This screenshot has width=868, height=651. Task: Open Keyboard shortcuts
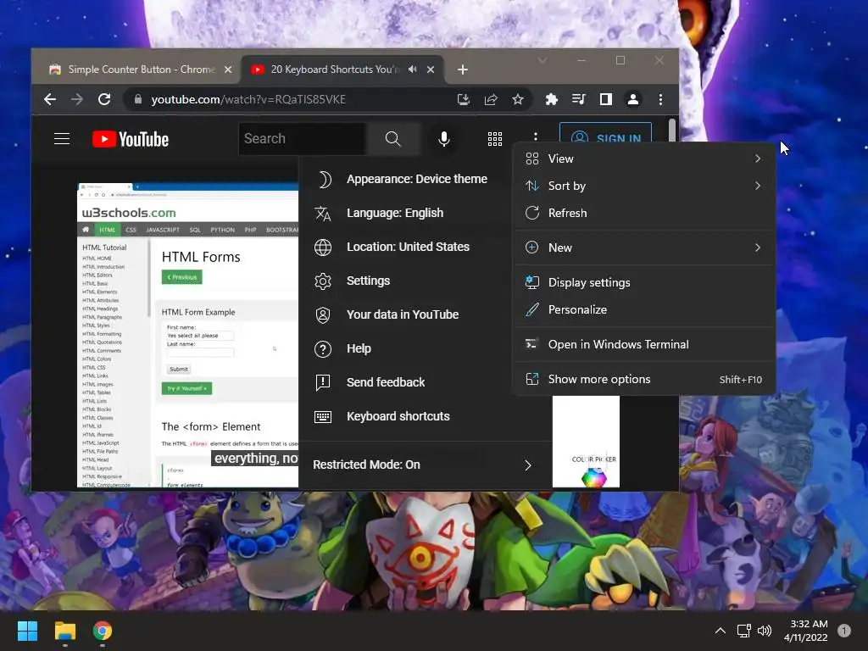(426, 416)
